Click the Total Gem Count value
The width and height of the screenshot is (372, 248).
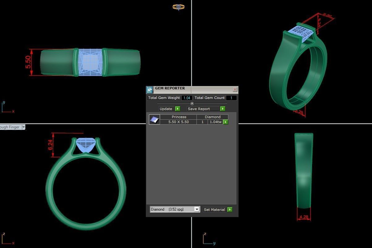[231, 98]
